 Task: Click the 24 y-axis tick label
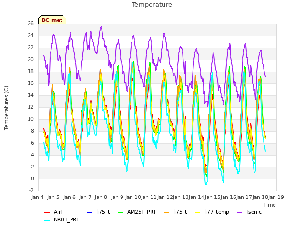pos(30,35)
